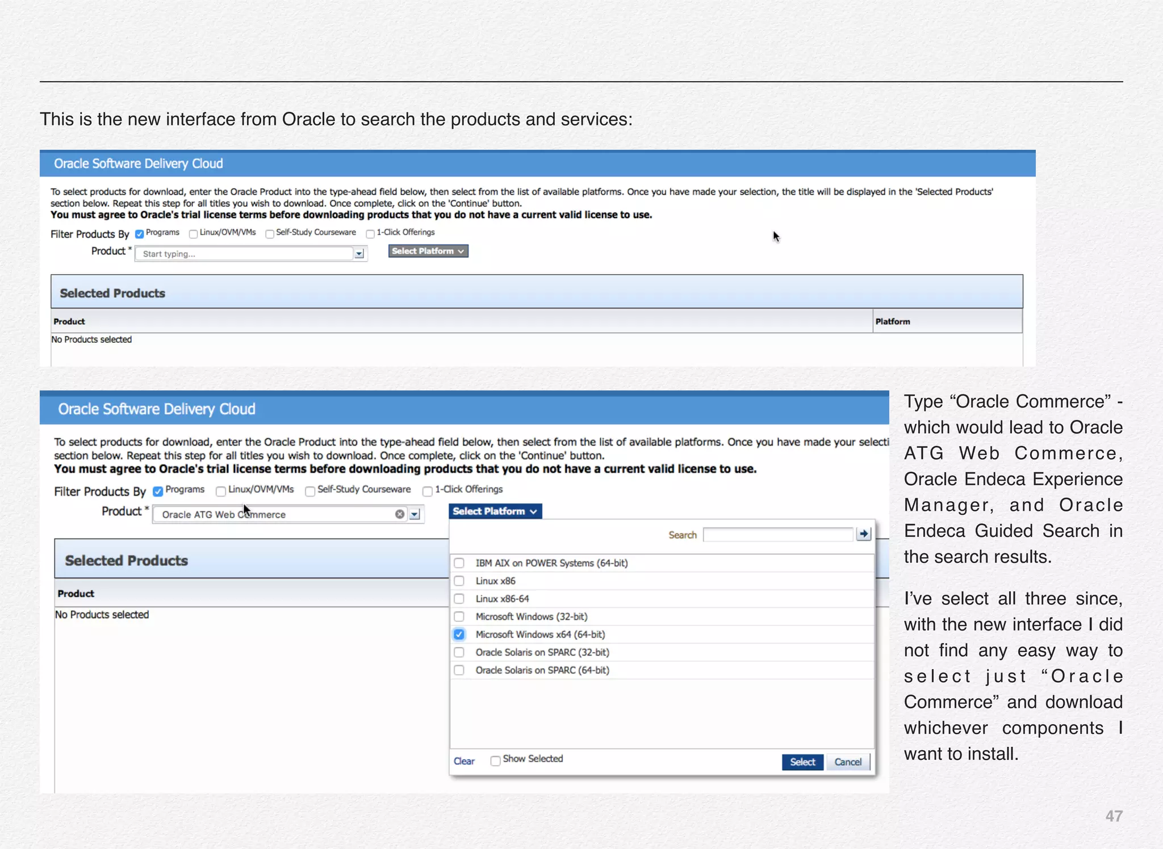Clear the Oracle ATG Web Commerce product field
1163x849 pixels.
[400, 514]
